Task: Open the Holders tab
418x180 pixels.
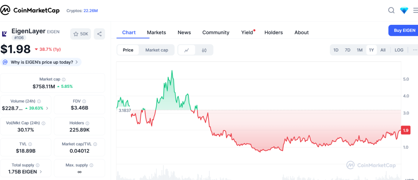Action: [273, 33]
